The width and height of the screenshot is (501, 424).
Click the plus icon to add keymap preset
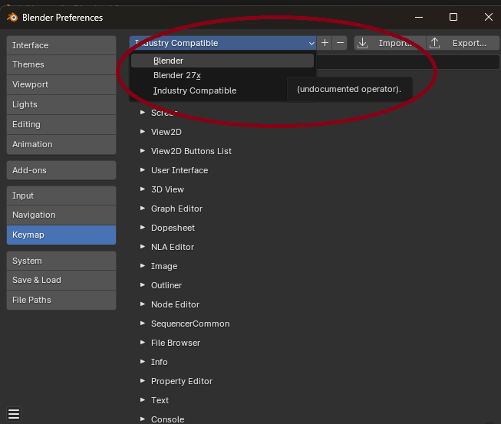(325, 43)
